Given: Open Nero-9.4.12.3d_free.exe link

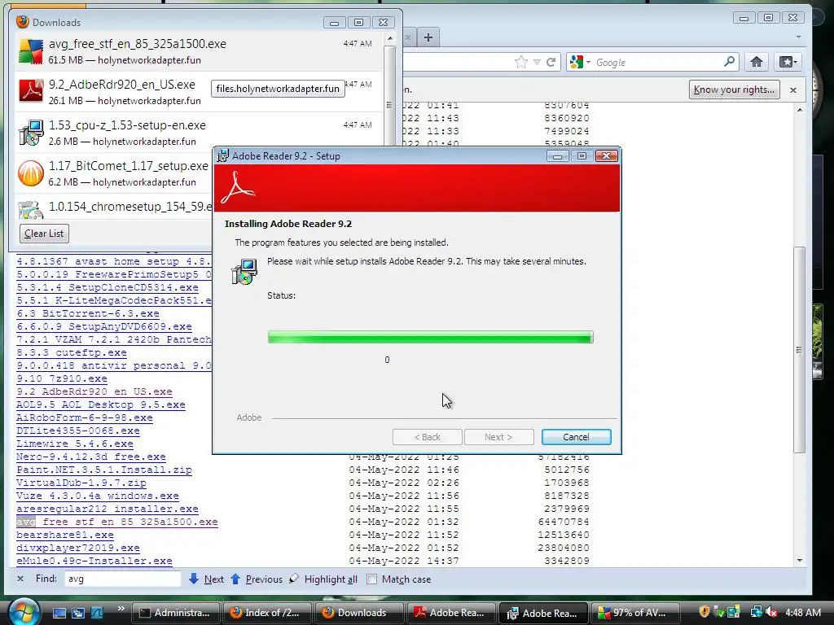Looking at the screenshot, I should point(91,457).
